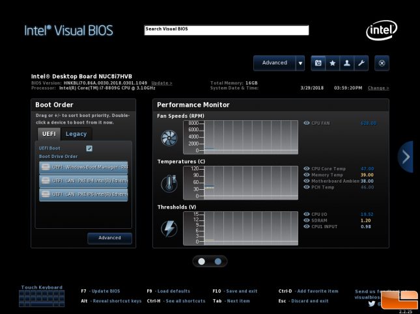Select UEFI LAN PXE IP6 boot entry
The height and width of the screenshot is (314, 420).
coord(83,194)
